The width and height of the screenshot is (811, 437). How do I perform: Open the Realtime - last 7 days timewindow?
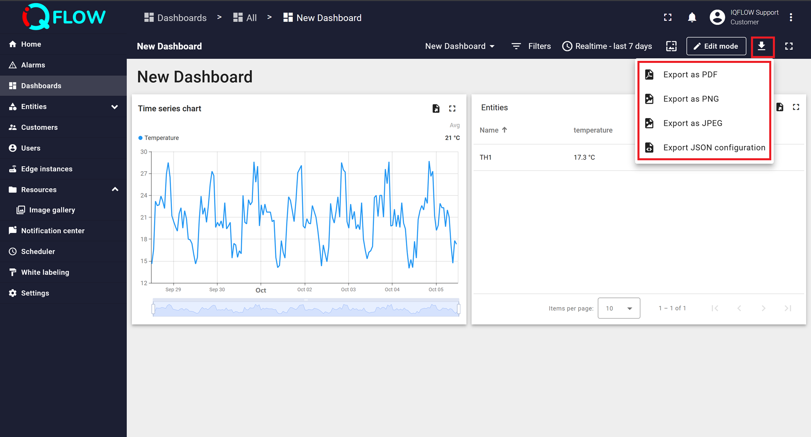point(607,46)
